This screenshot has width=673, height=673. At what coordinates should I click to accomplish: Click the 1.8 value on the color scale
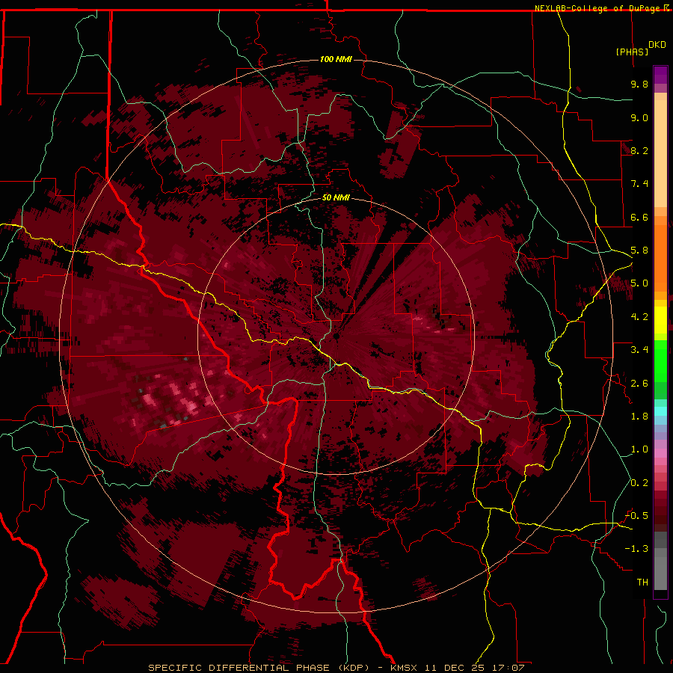click(x=639, y=417)
